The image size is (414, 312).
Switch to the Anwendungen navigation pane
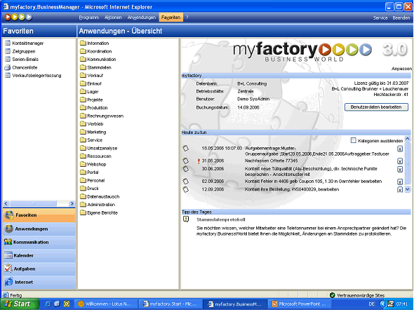(x=39, y=229)
